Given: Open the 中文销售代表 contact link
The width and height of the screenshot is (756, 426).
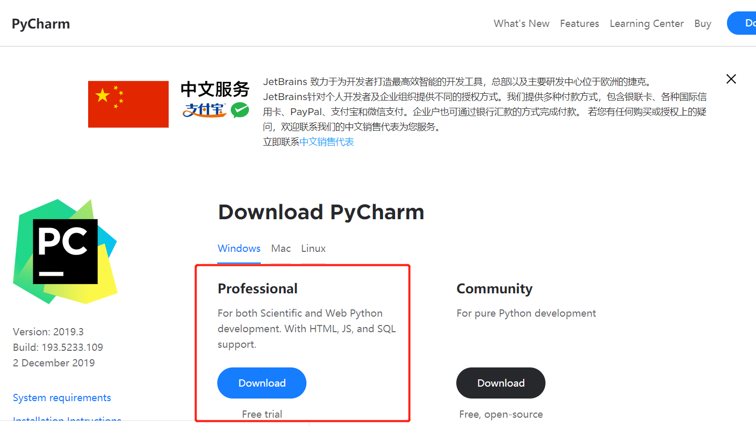Looking at the screenshot, I should pyautogui.click(x=327, y=141).
